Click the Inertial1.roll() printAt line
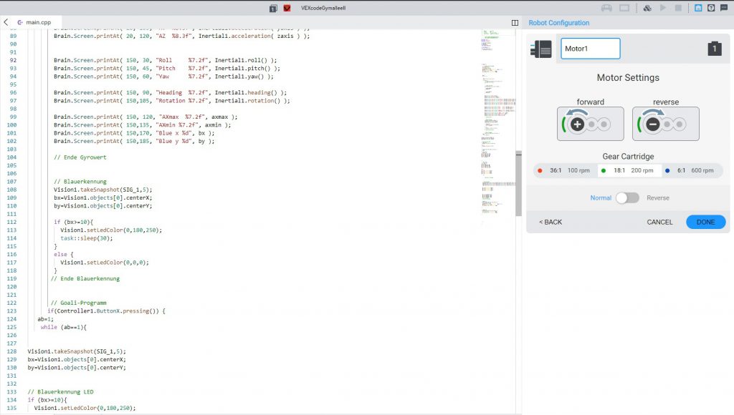 166,60
